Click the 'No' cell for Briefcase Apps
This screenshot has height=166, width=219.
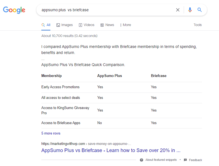click(100, 123)
